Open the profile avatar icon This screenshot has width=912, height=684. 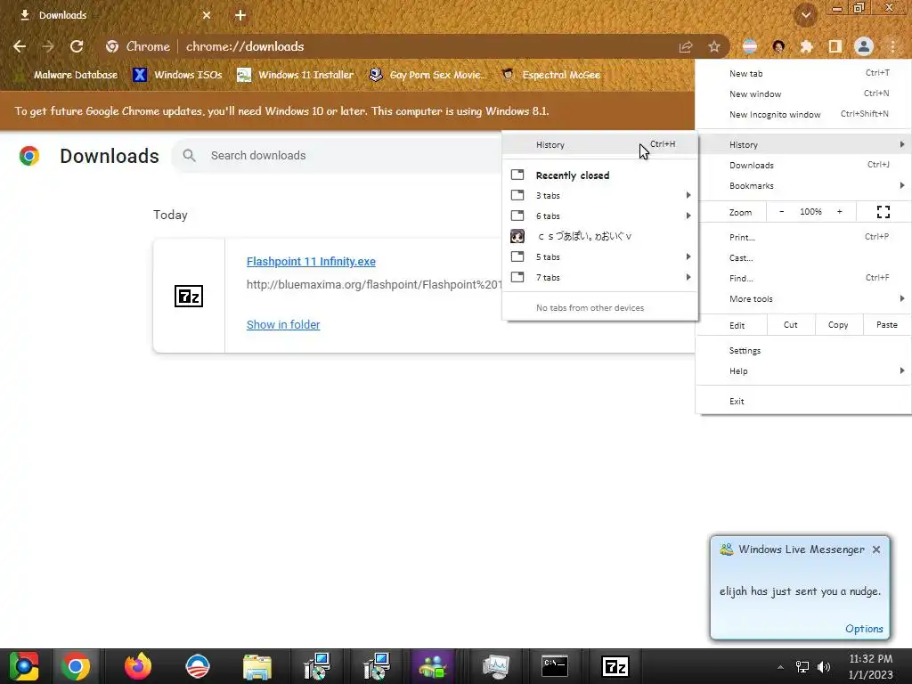(x=864, y=46)
